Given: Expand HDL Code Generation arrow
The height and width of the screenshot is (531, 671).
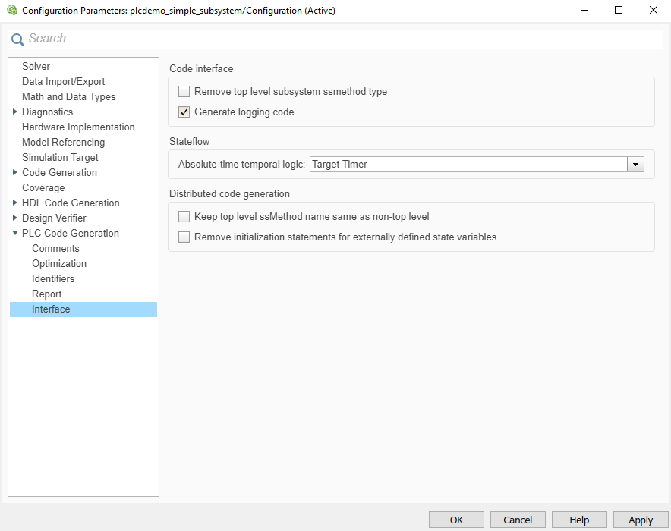Looking at the screenshot, I should click(15, 203).
